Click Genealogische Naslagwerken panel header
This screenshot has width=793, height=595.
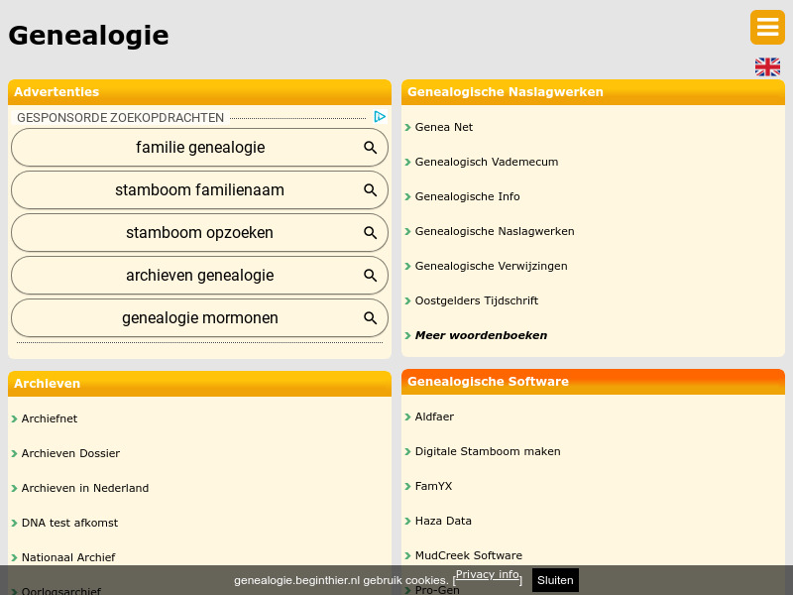point(593,92)
